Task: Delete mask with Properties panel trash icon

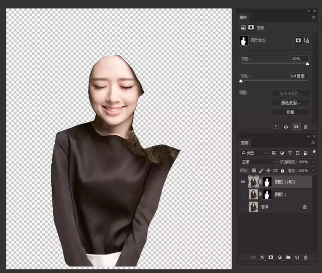Action: point(305,127)
